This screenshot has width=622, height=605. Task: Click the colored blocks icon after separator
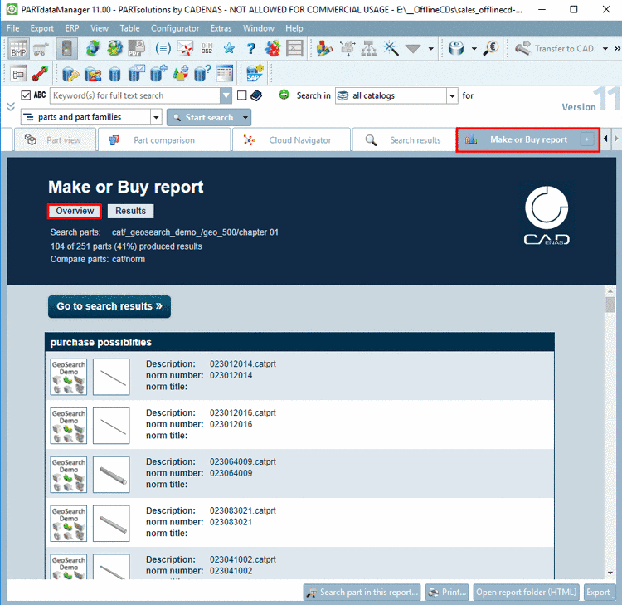tap(325, 48)
